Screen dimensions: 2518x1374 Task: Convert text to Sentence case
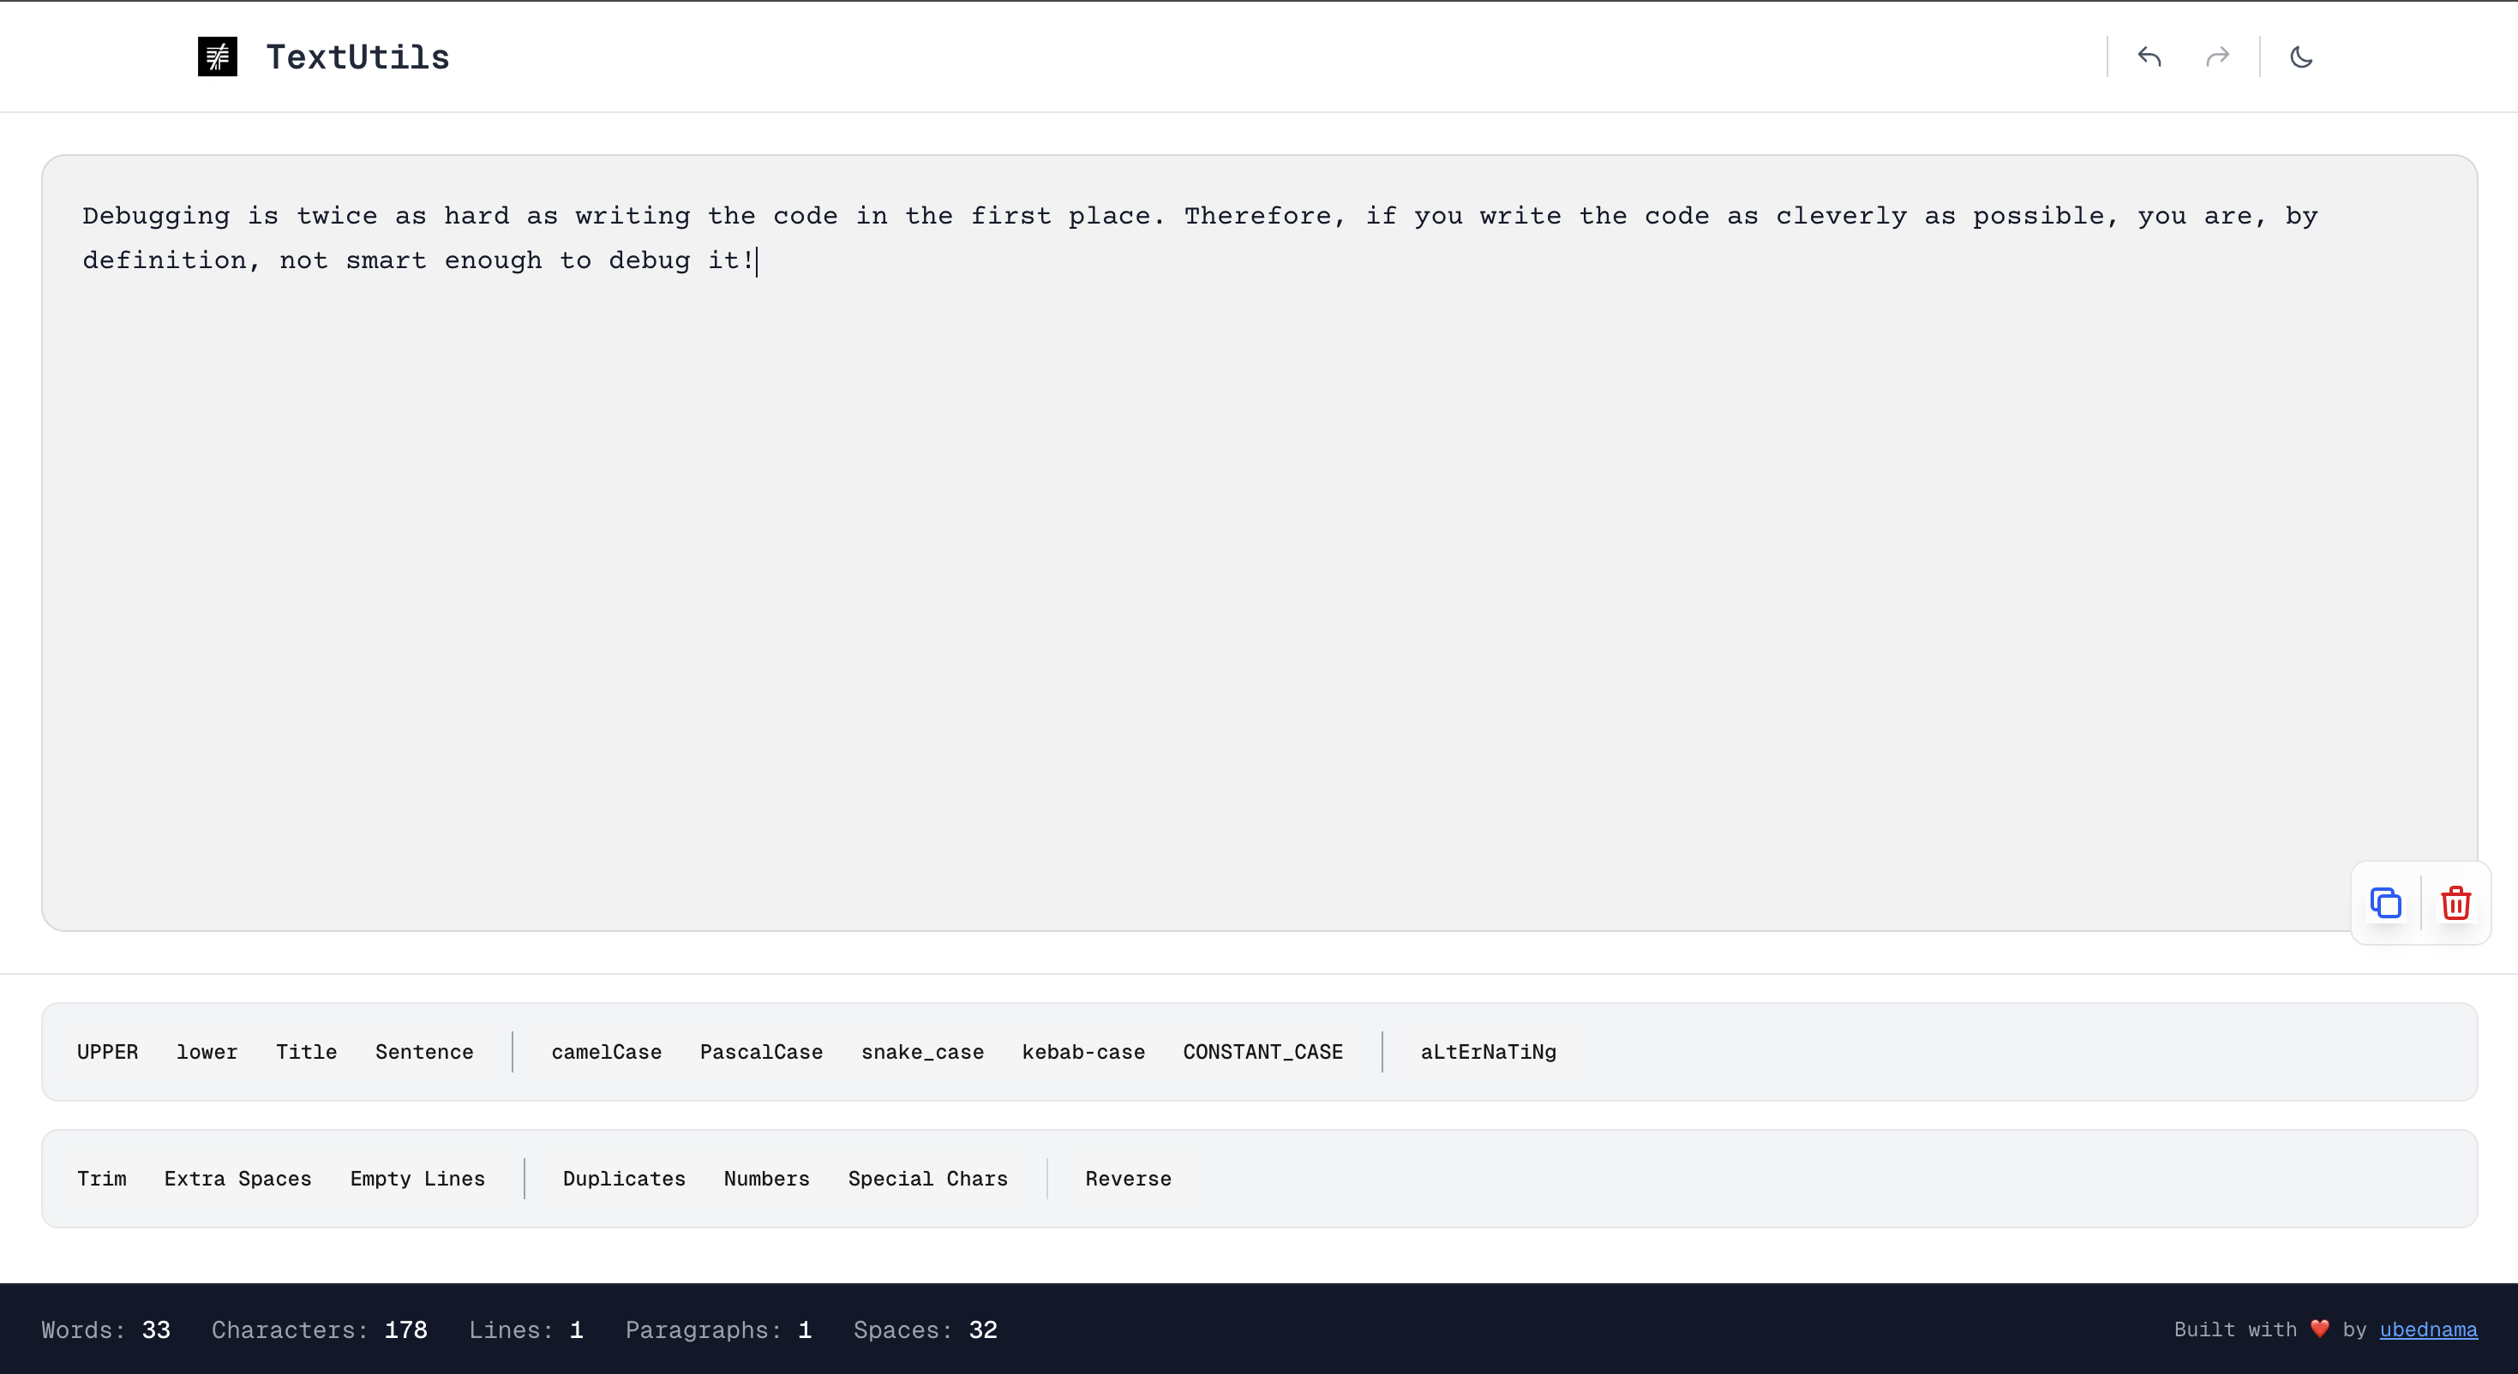tap(424, 1052)
